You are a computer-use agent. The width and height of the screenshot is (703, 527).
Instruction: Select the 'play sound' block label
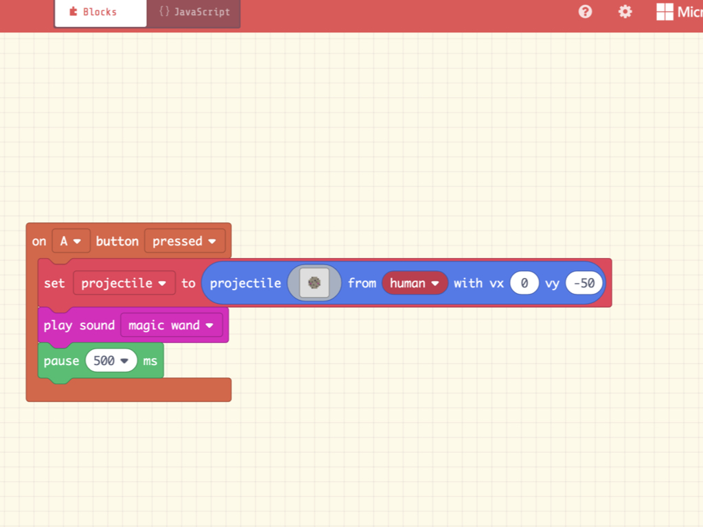tap(79, 325)
